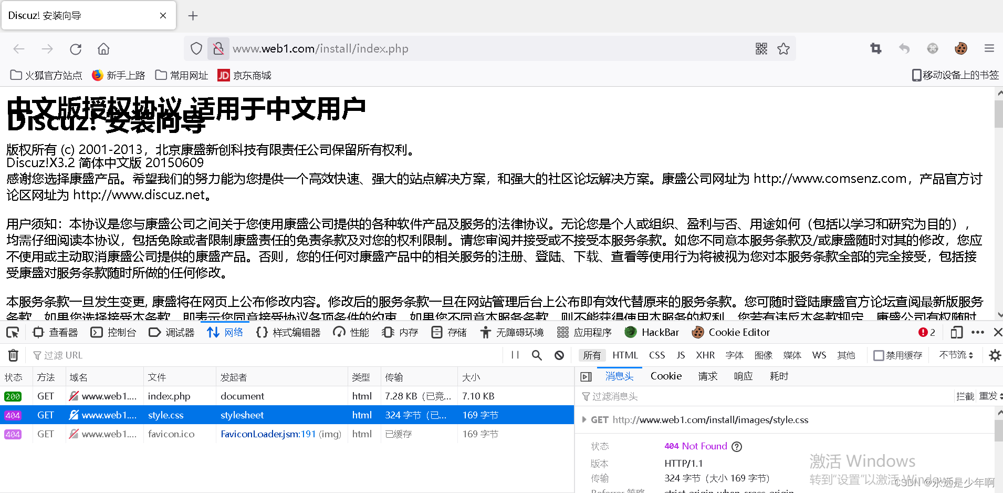
Task: Filter requests by 所有
Action: point(592,355)
